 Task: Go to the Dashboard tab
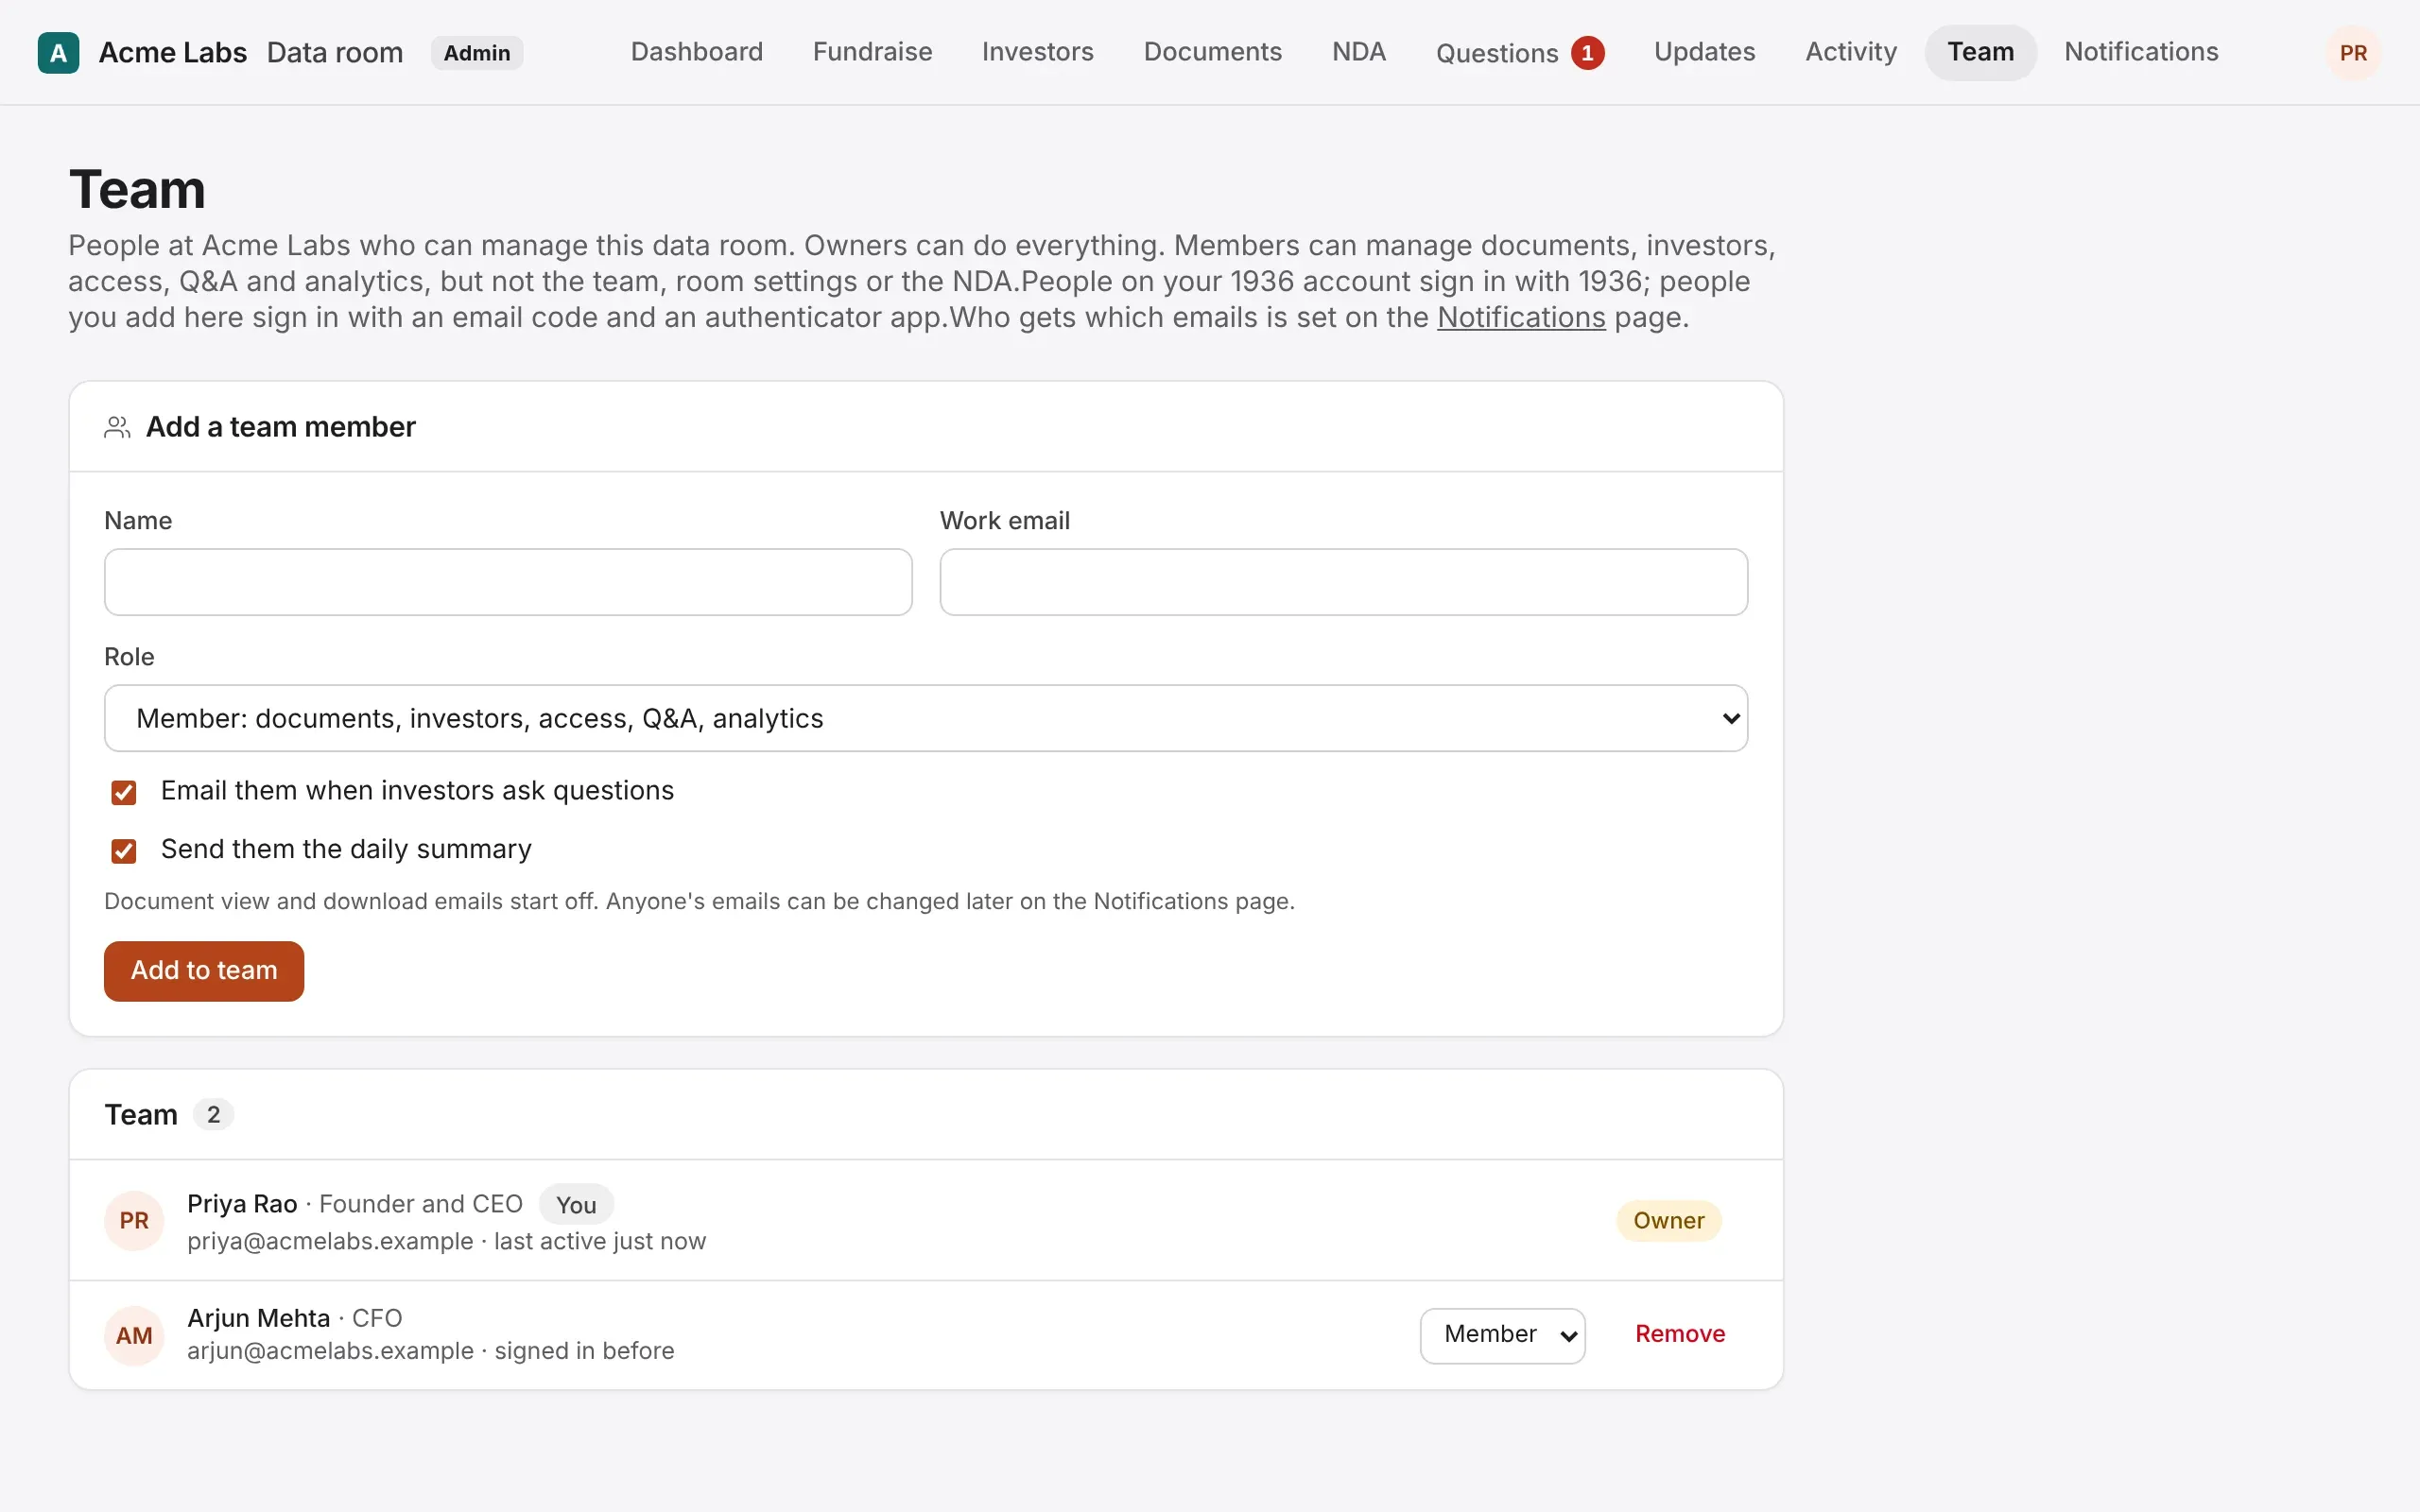point(696,52)
